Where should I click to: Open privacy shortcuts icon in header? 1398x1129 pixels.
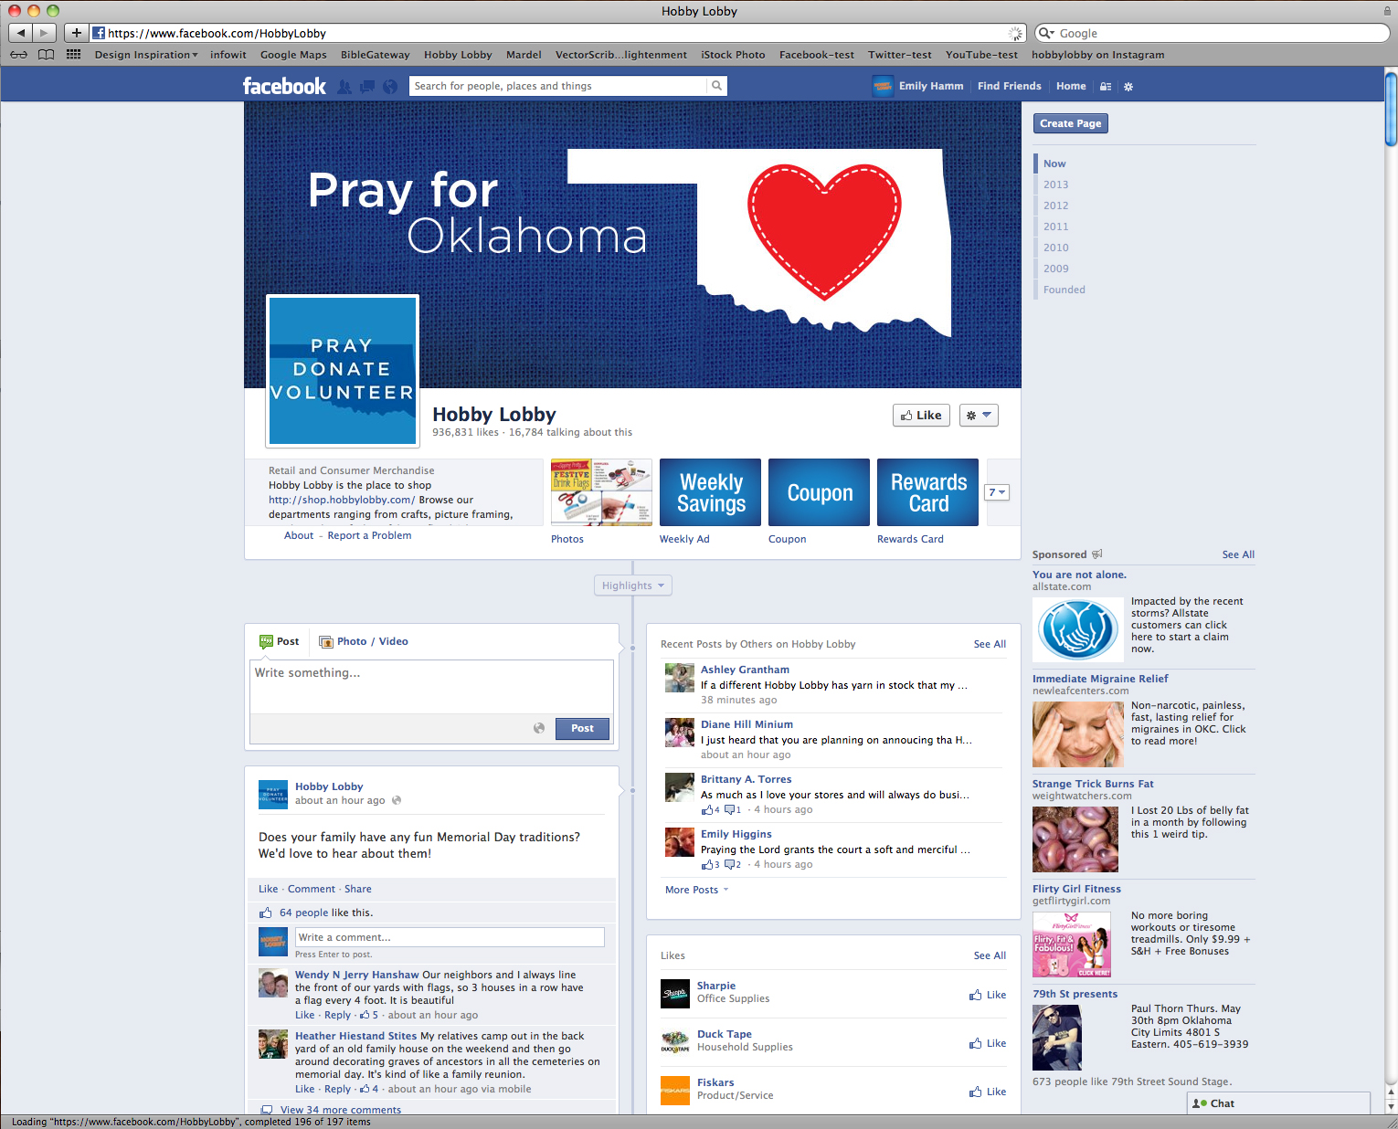click(1106, 87)
